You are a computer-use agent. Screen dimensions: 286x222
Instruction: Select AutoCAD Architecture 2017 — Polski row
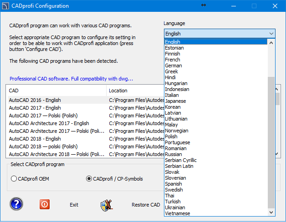tap(86, 131)
